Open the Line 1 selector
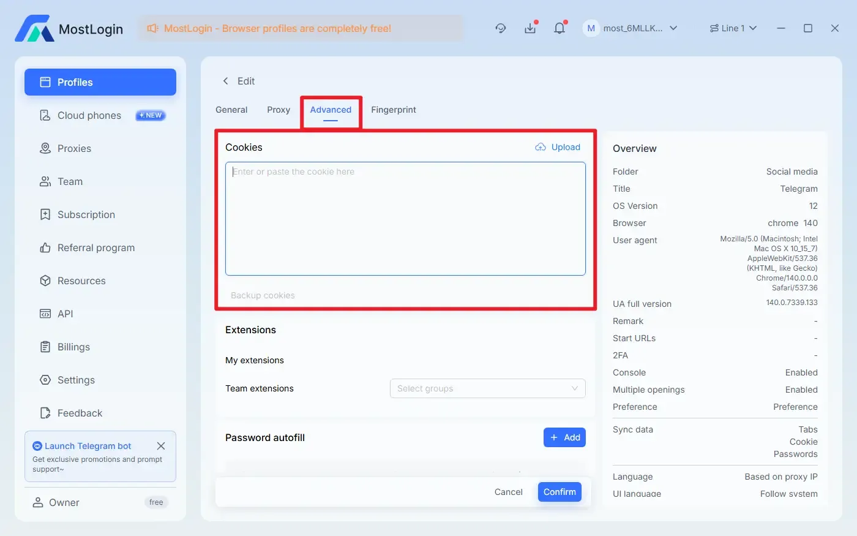Viewport: 857px width, 536px height. tap(733, 28)
